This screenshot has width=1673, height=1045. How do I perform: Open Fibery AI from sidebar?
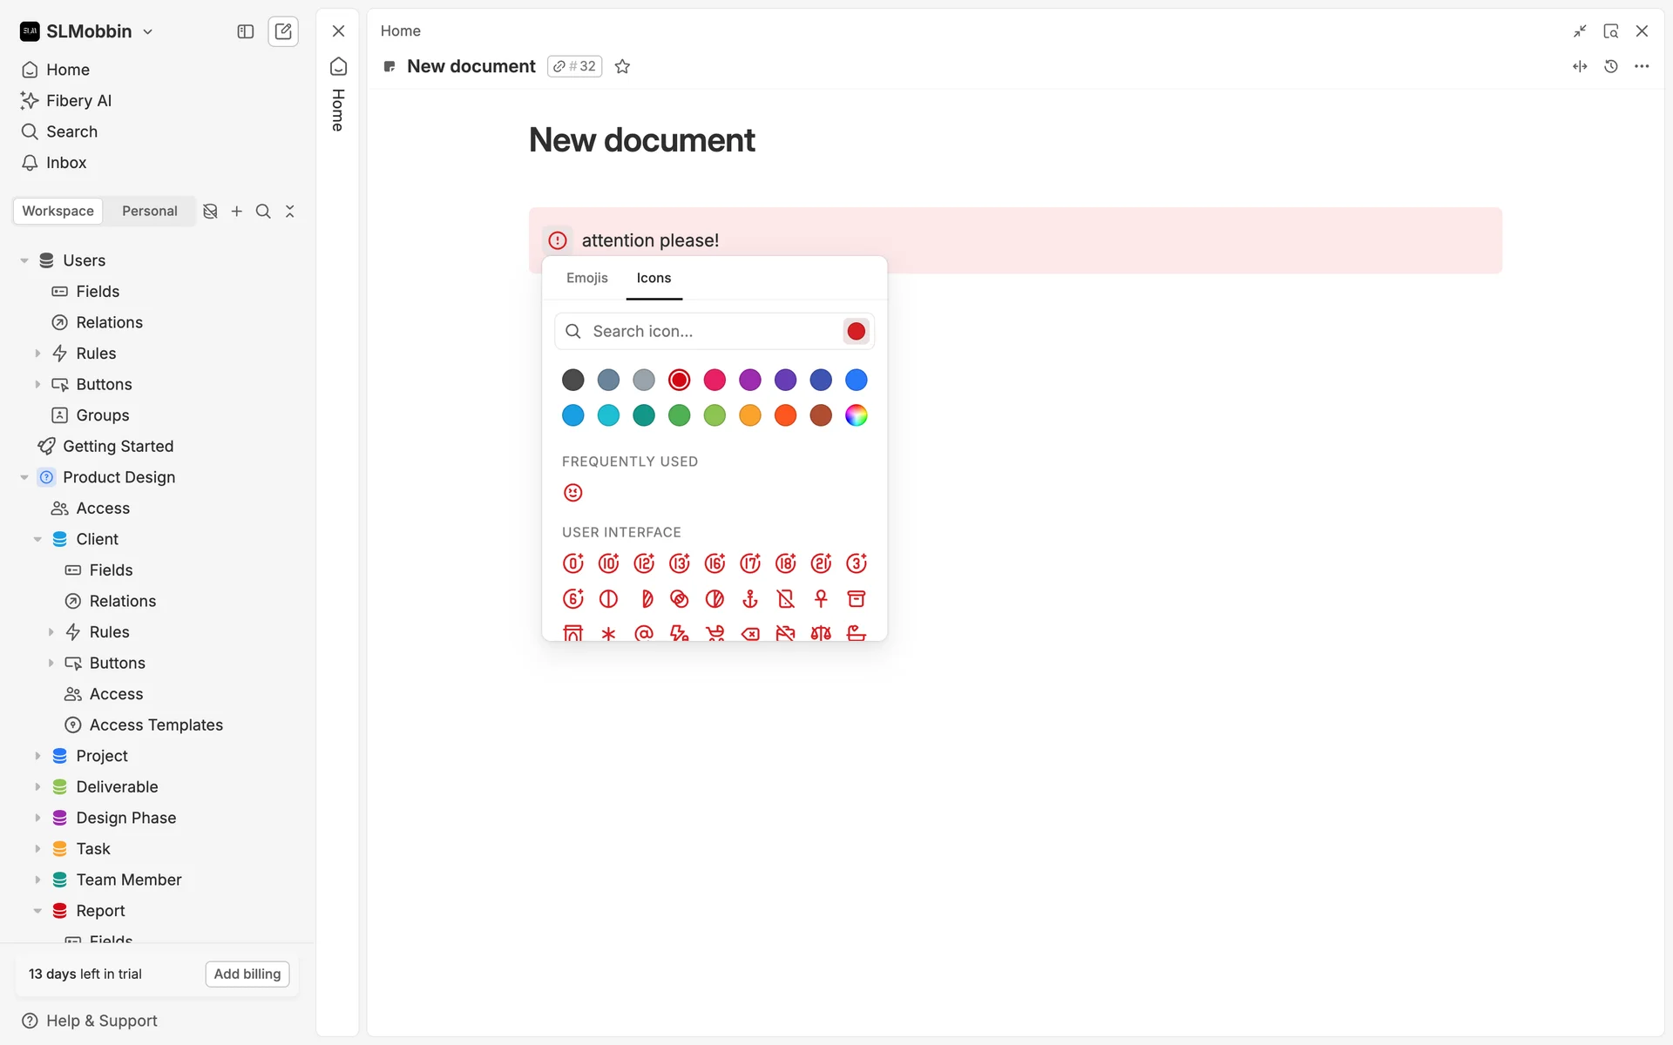78,100
